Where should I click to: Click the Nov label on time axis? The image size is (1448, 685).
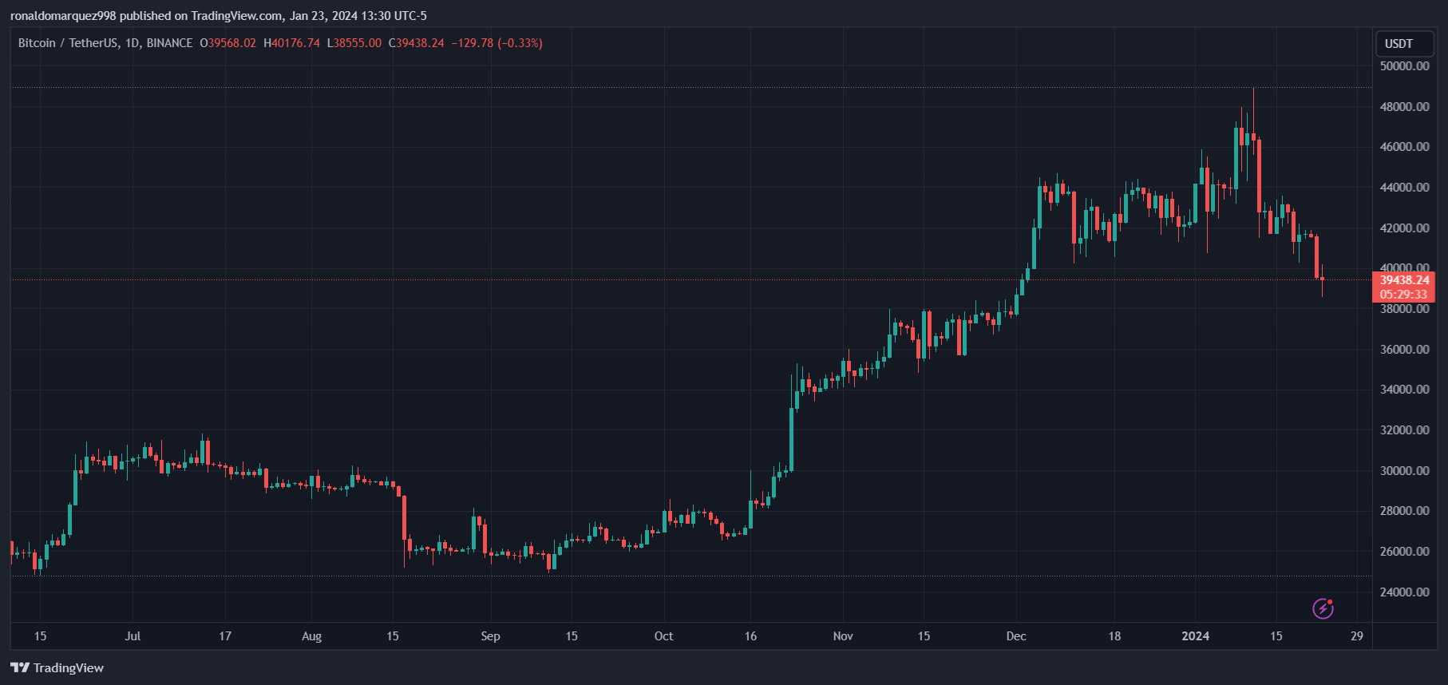tap(843, 636)
